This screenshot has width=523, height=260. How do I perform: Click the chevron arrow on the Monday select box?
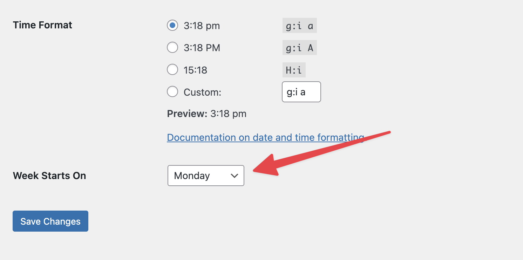235,176
